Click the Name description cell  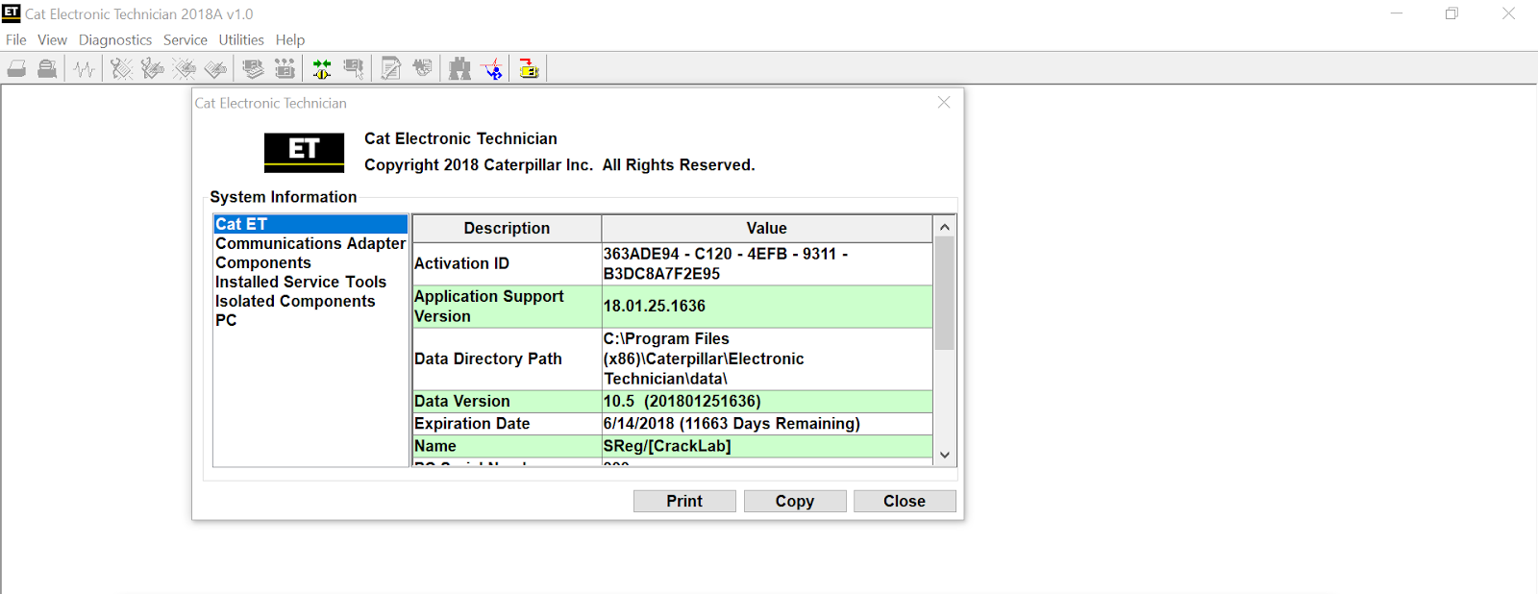(x=507, y=446)
